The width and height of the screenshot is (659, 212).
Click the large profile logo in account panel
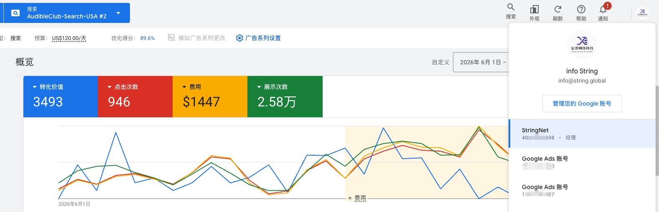click(x=582, y=45)
